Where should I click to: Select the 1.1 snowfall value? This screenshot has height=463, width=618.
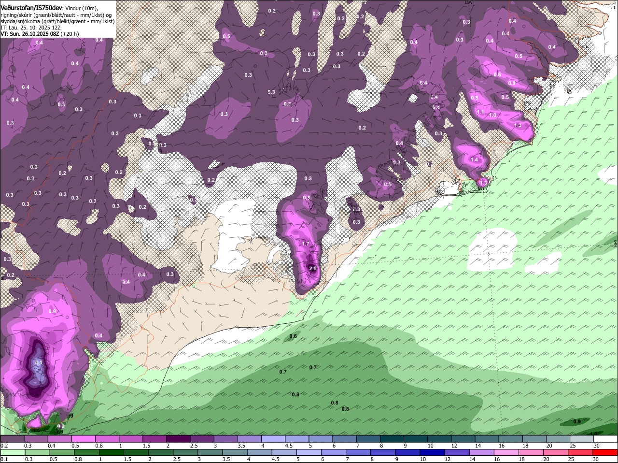tap(480, 112)
